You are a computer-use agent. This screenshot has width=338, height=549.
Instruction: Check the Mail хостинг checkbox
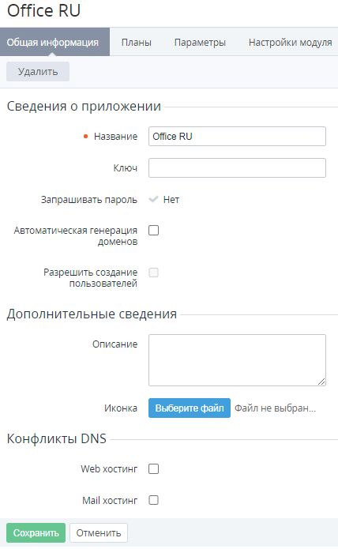(154, 500)
